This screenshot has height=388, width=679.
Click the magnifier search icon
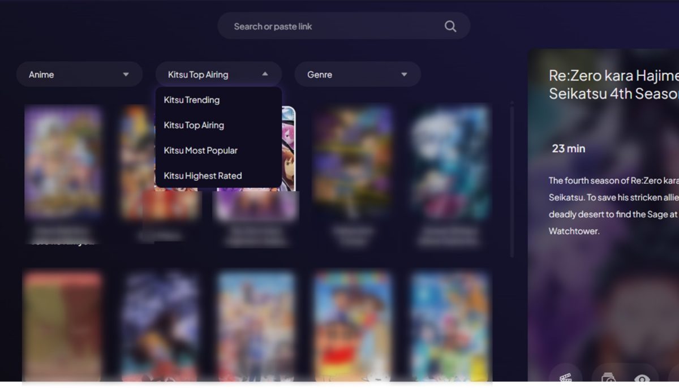(450, 27)
